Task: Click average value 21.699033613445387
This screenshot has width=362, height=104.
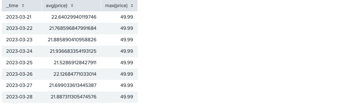Action: coord(73,85)
